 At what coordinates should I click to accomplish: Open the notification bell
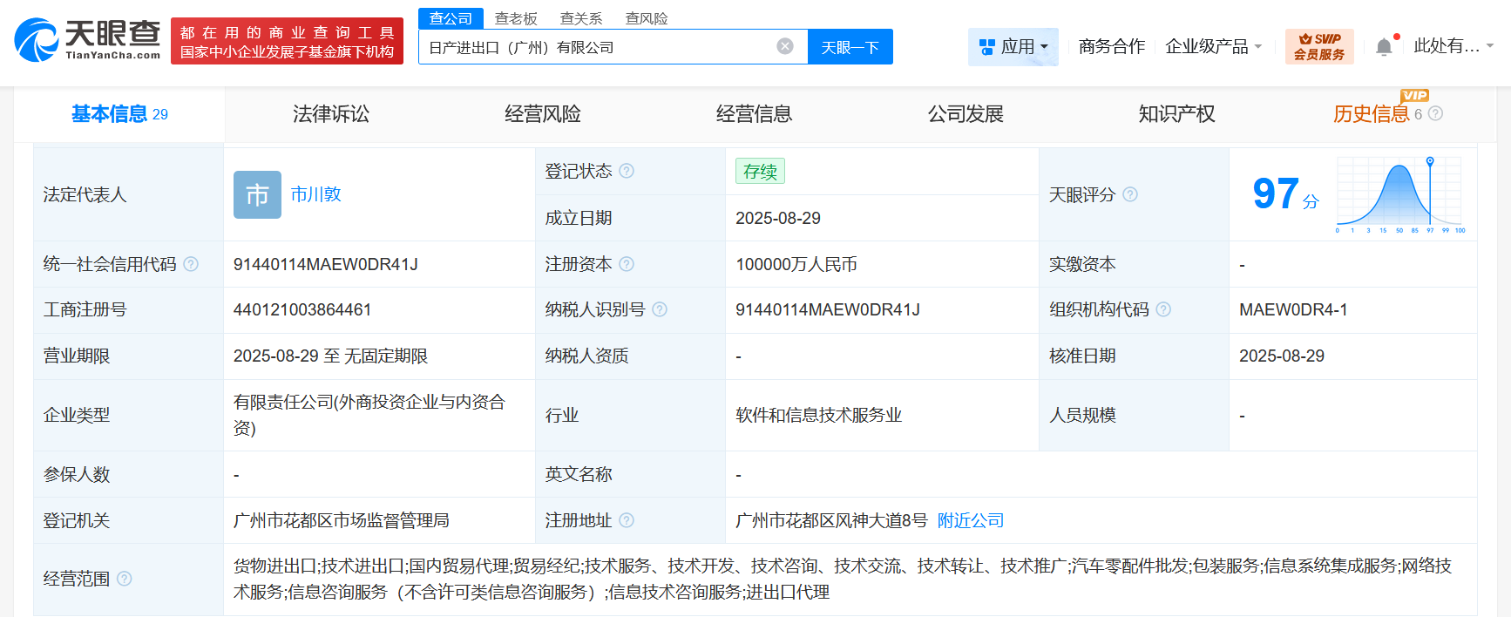tap(1384, 47)
